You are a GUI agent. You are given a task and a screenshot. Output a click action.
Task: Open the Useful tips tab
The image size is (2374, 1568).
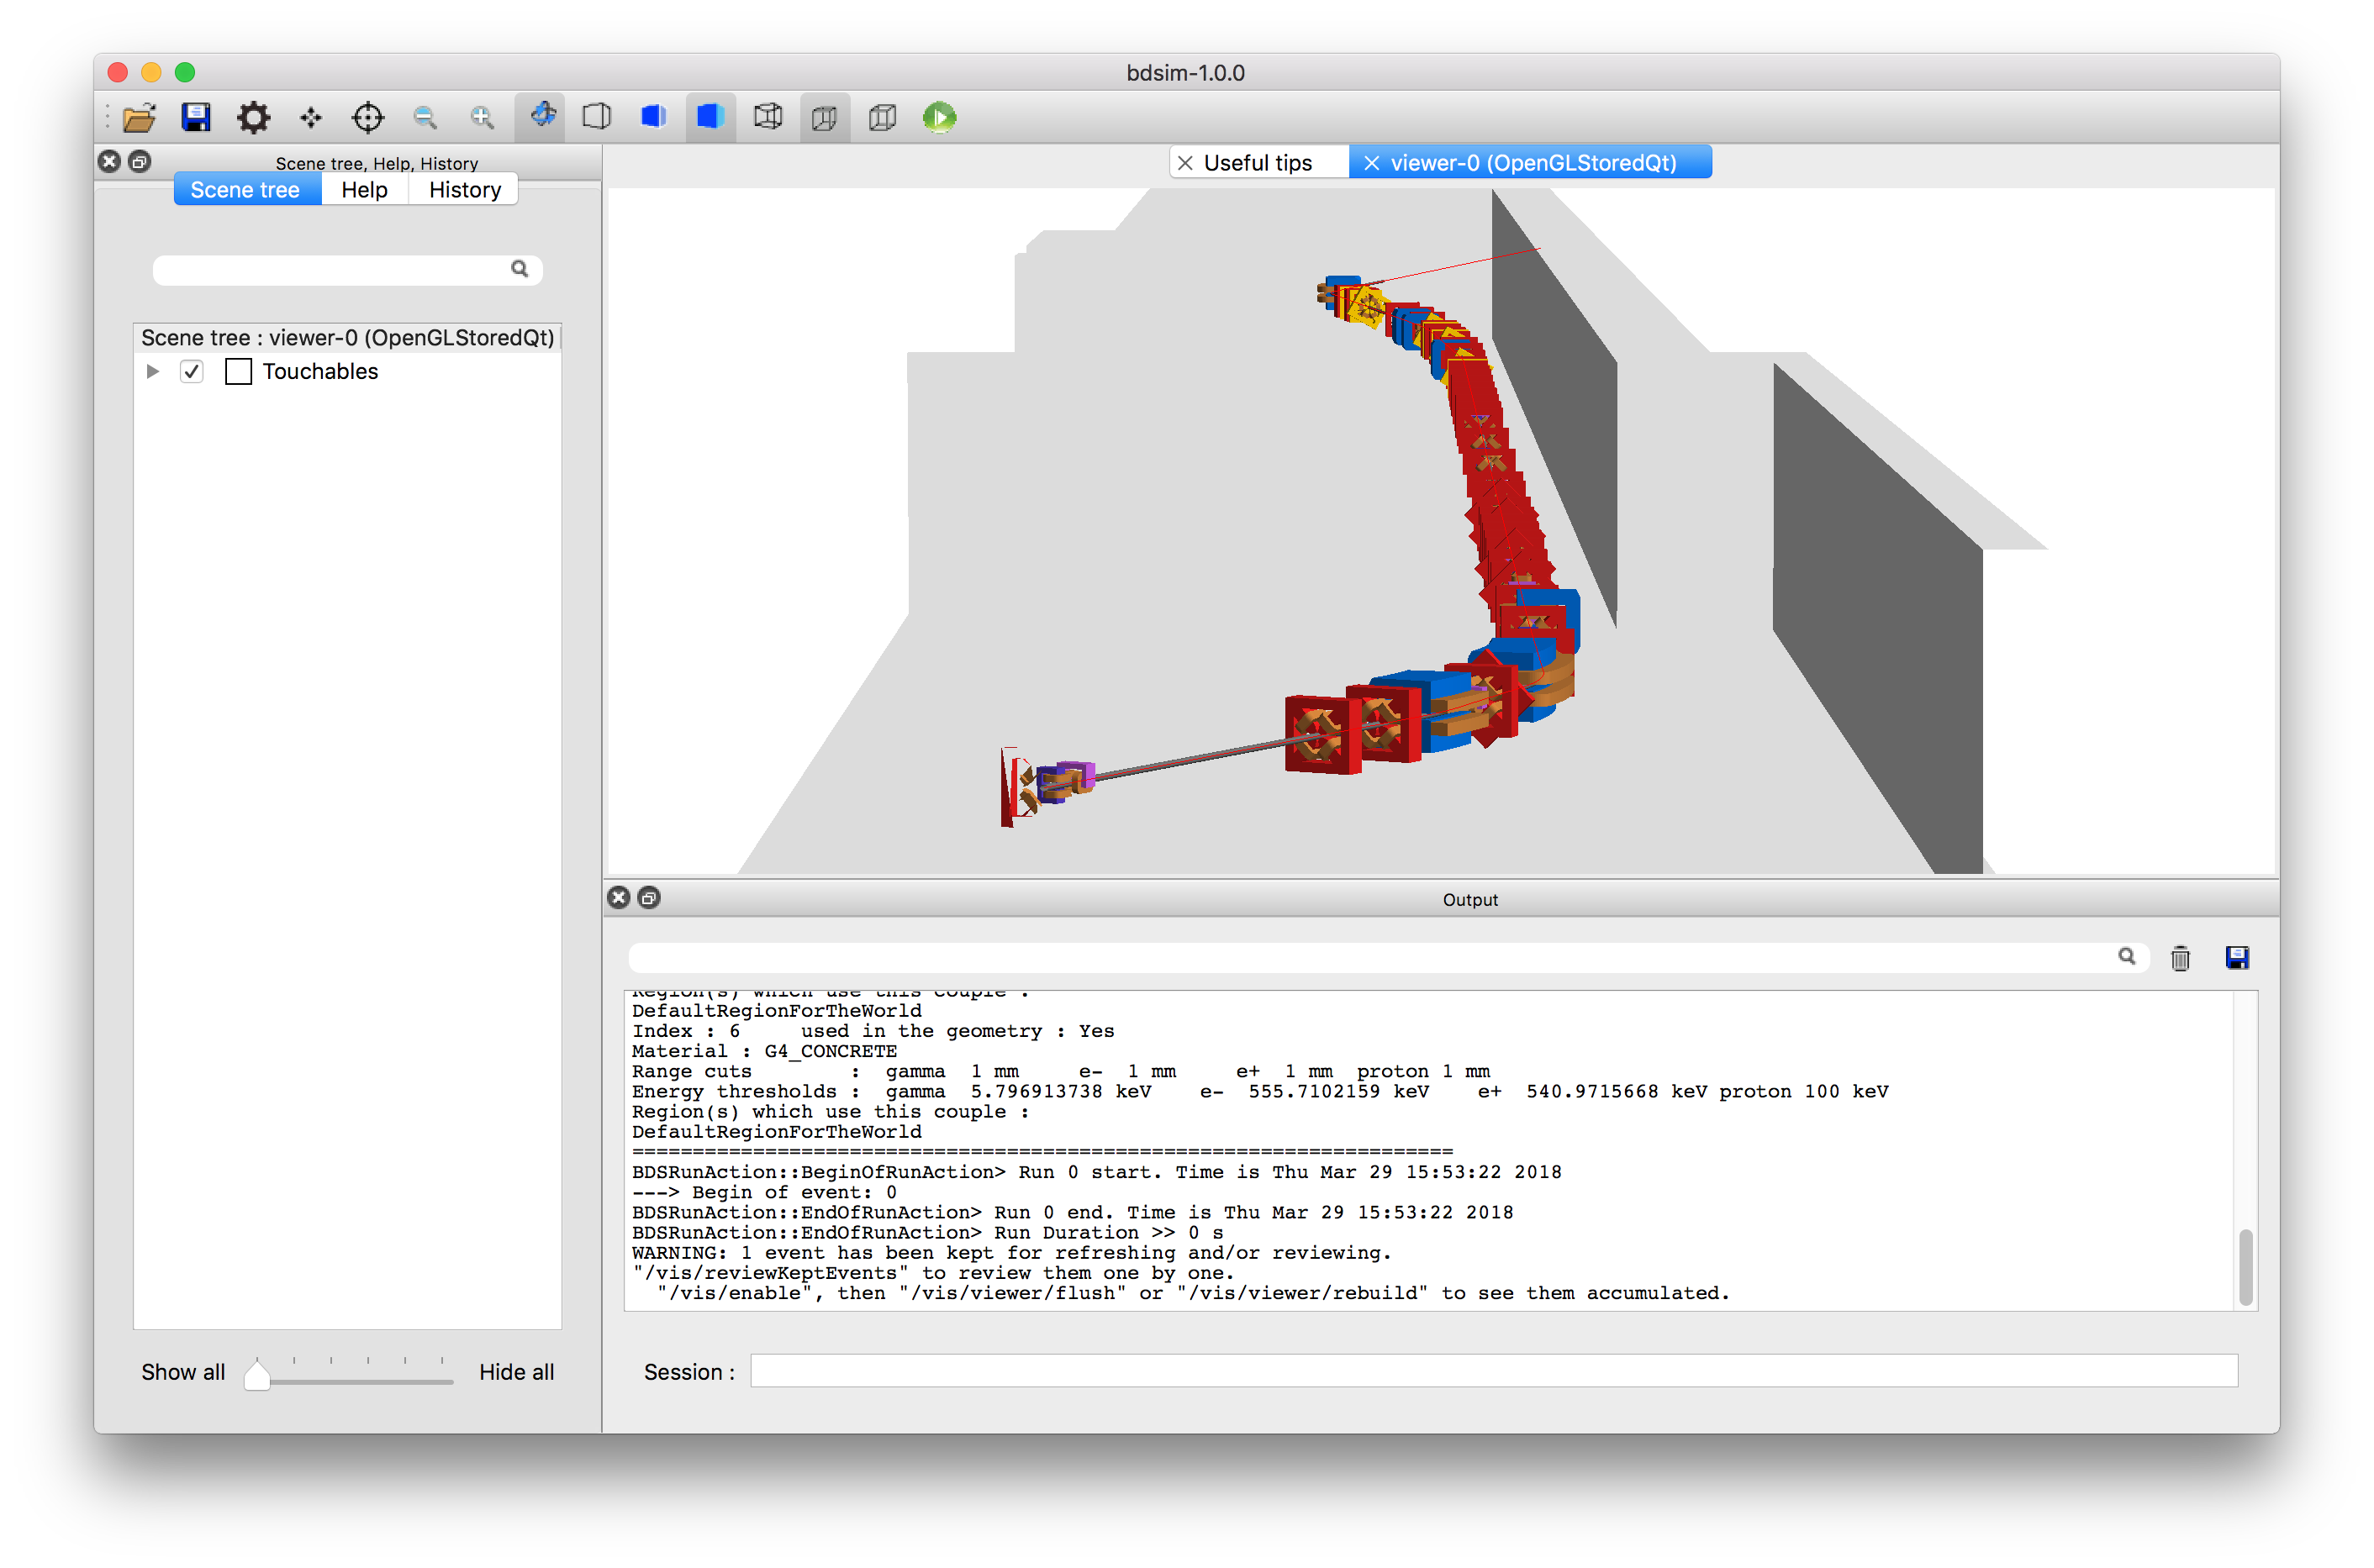coord(1258,163)
